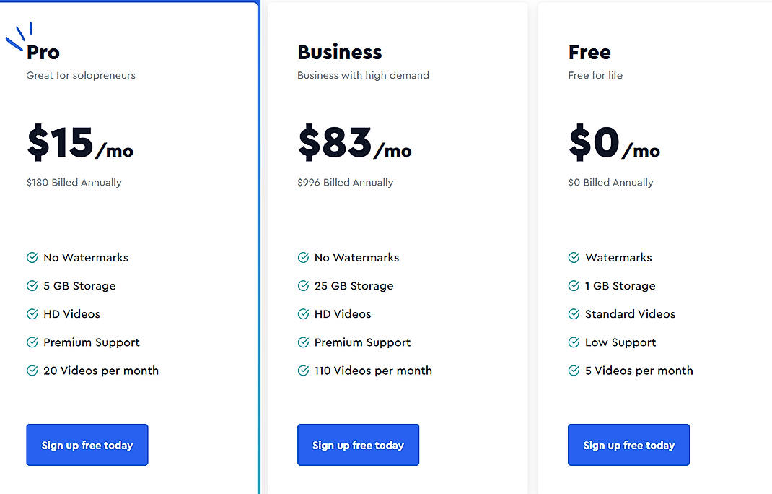The height and width of the screenshot is (494, 772).
Task: Click the Business plan heading
Action: tap(339, 52)
